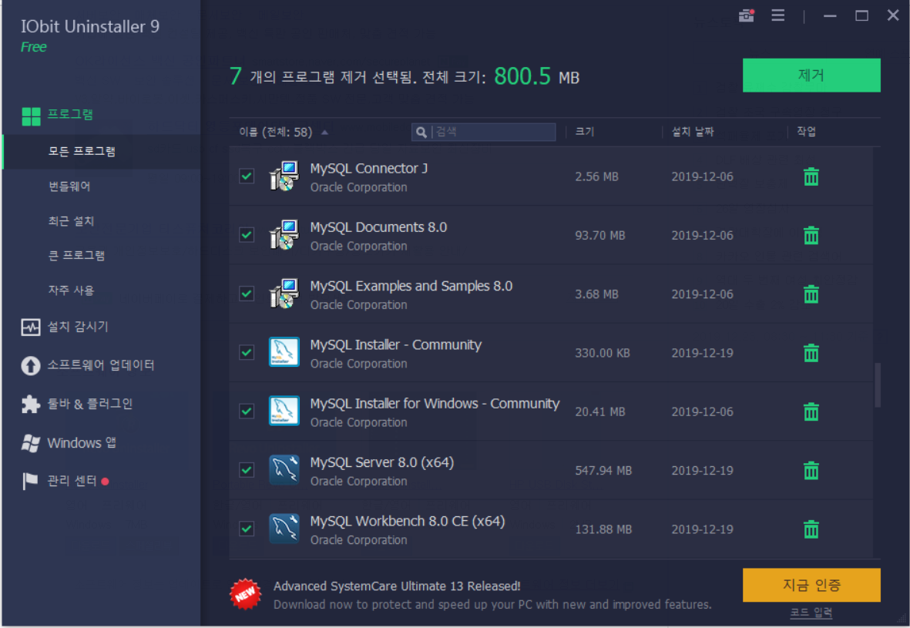
Task: Click trash icon for MySQL Server 8.0 (x64)
Action: click(x=811, y=470)
